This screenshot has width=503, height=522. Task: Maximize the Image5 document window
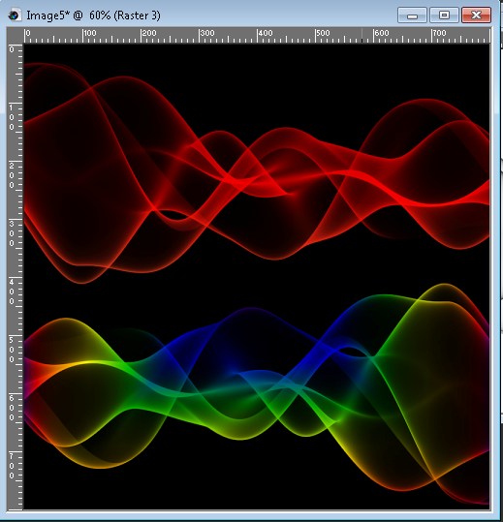(x=444, y=15)
